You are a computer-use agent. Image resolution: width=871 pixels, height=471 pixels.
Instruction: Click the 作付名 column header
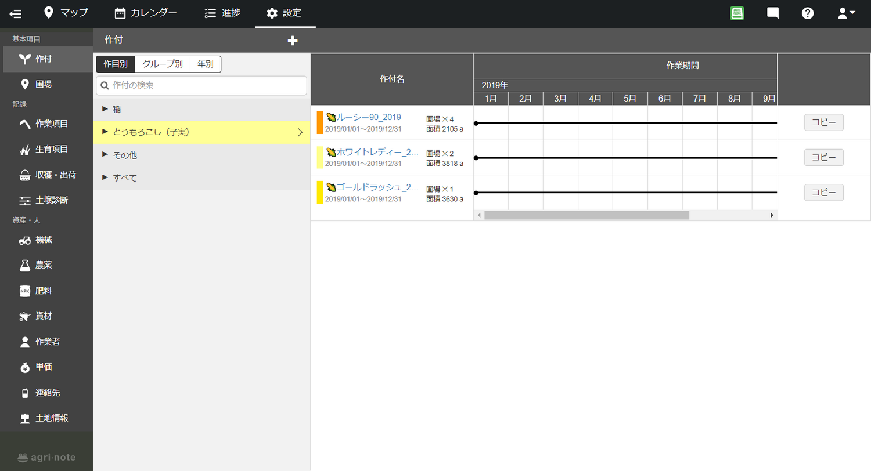pos(392,79)
